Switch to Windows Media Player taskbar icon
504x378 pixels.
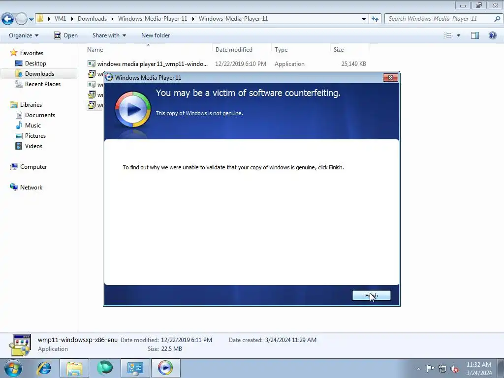(x=165, y=368)
